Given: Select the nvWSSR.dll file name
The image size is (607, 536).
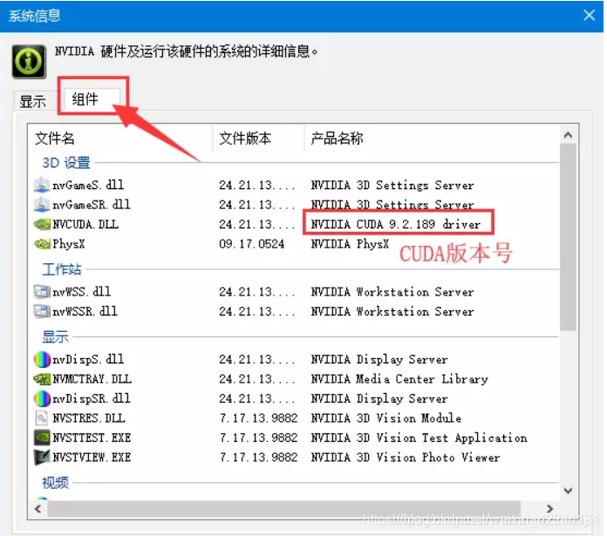Looking at the screenshot, I should tap(85, 311).
